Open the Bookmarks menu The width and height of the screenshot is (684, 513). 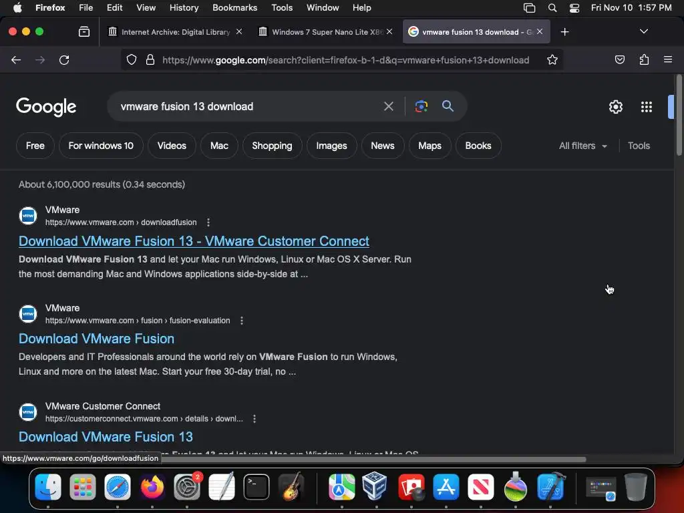coord(234,8)
